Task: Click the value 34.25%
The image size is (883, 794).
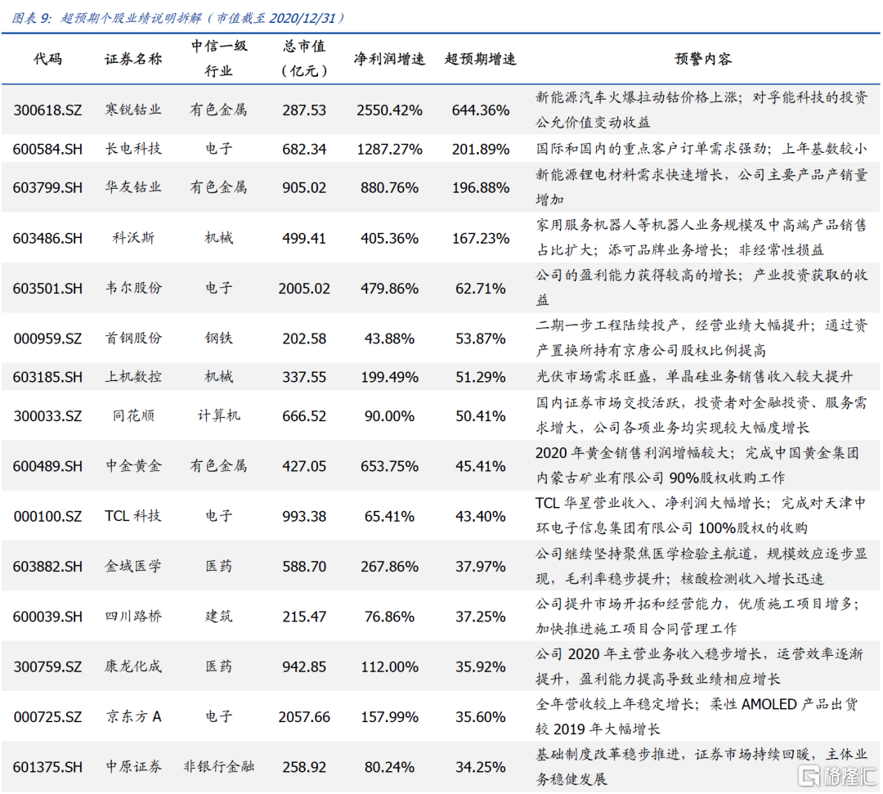Action: pyautogui.click(x=481, y=767)
